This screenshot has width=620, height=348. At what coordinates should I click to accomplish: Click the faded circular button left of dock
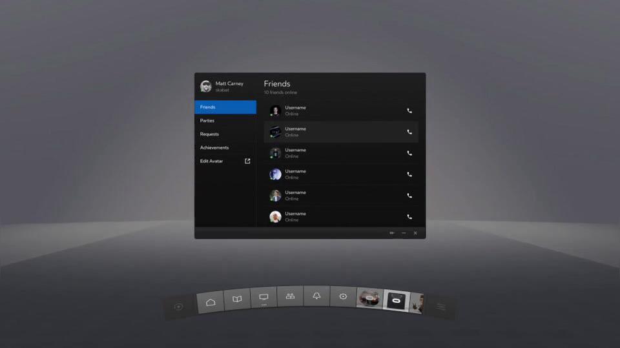pyautogui.click(x=179, y=307)
